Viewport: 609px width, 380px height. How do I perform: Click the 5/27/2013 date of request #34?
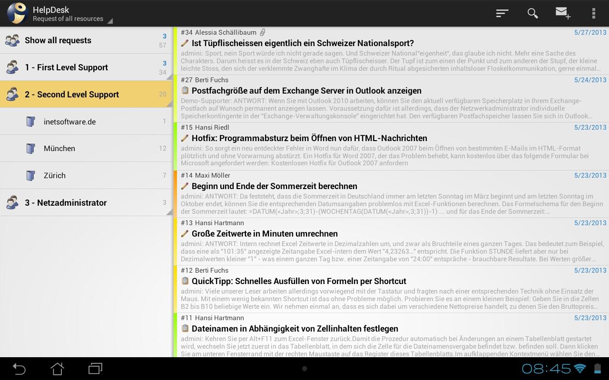(x=590, y=32)
